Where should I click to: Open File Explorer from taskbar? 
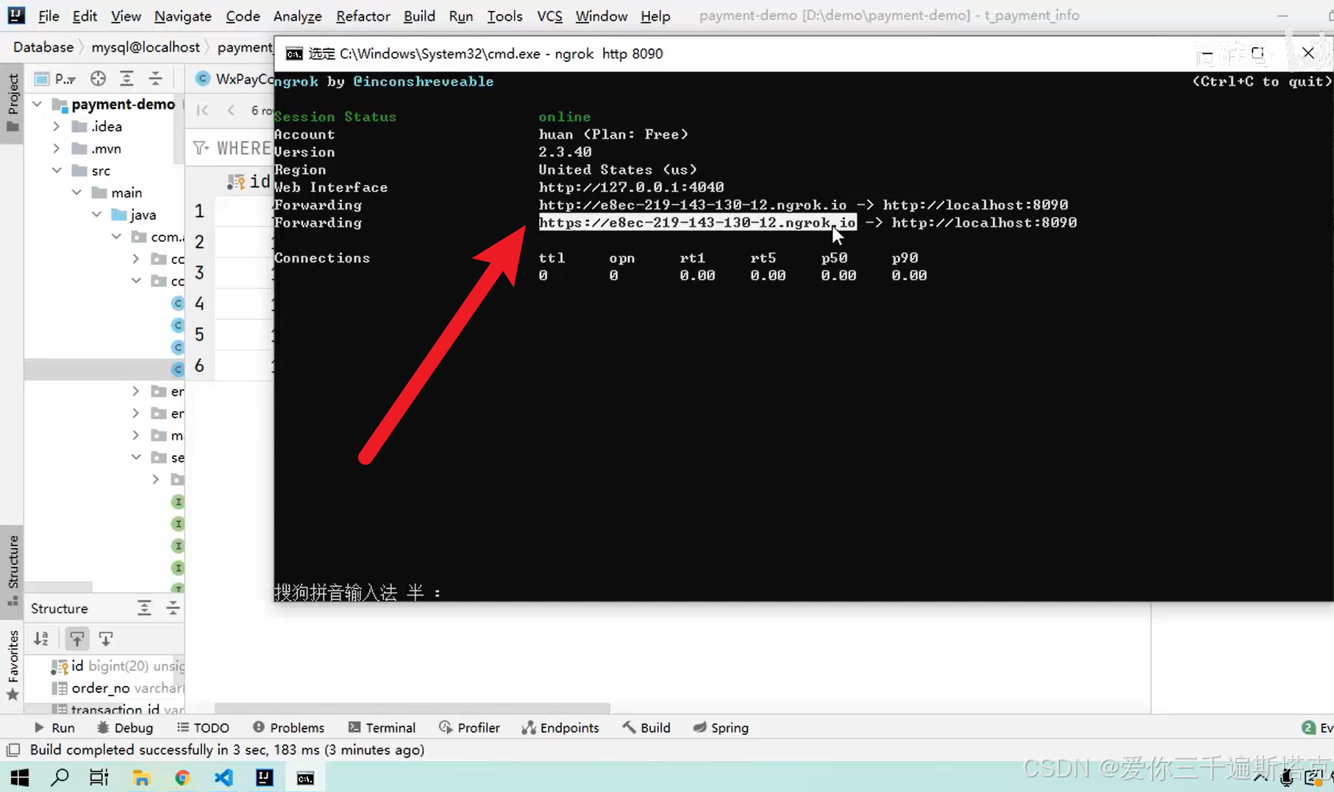coord(141,777)
